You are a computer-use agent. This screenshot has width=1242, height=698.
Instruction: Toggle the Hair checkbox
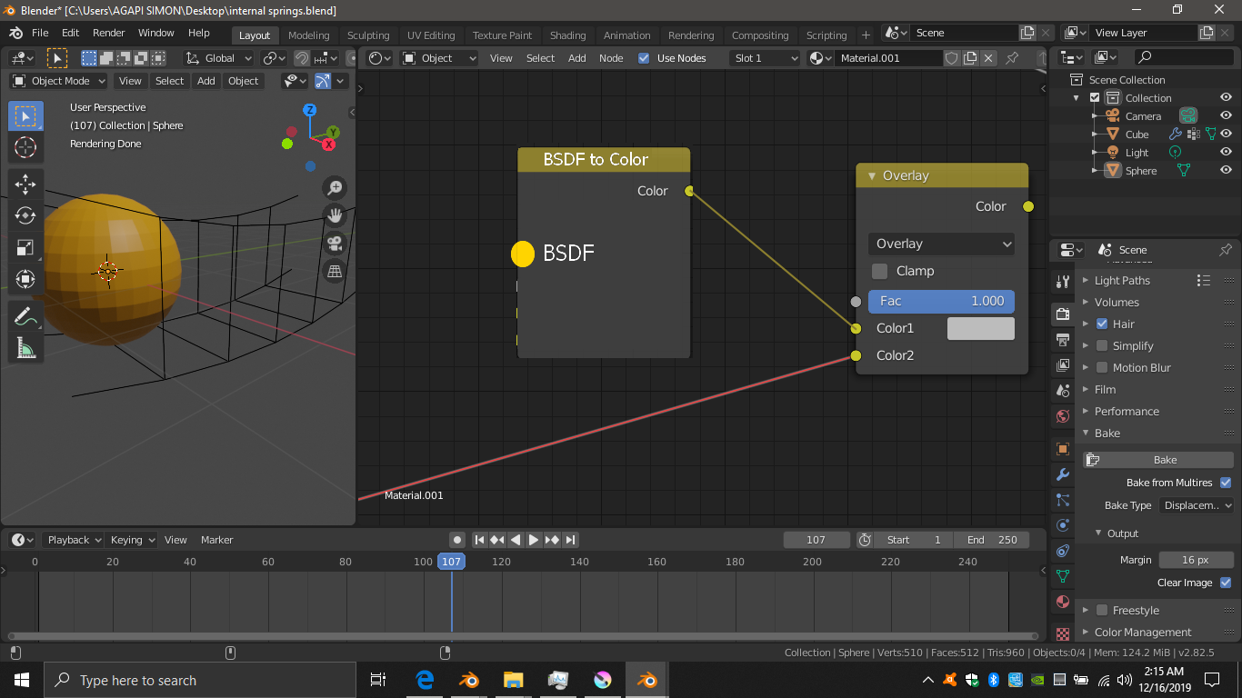point(1102,324)
